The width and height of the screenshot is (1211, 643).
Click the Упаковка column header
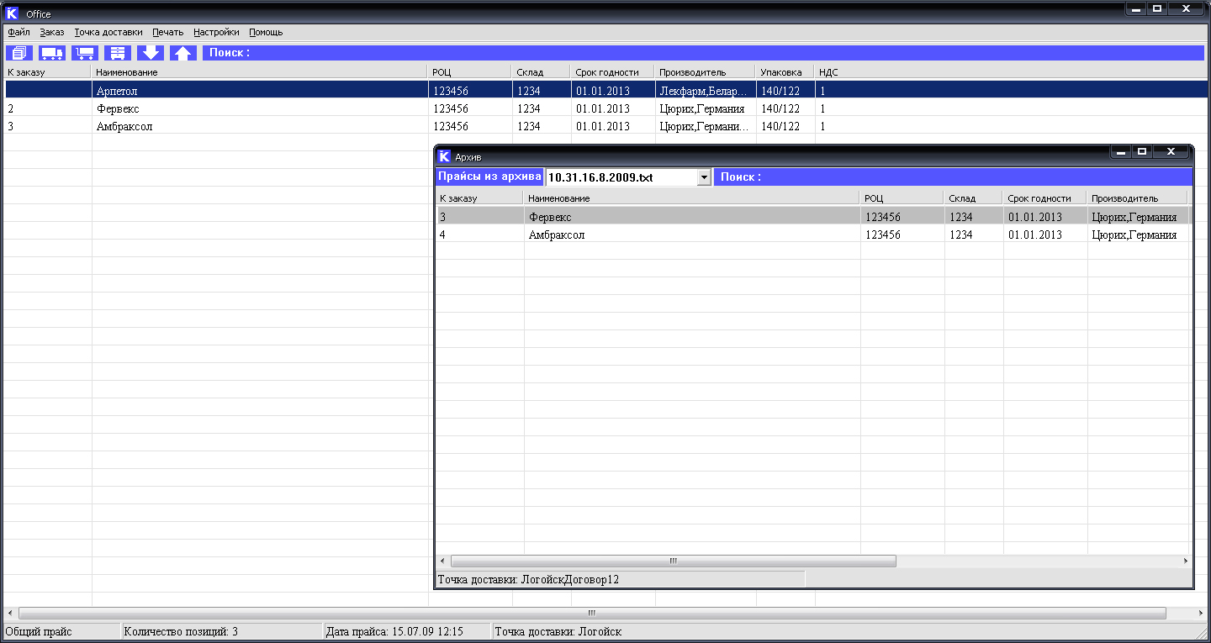pyautogui.click(x=785, y=72)
